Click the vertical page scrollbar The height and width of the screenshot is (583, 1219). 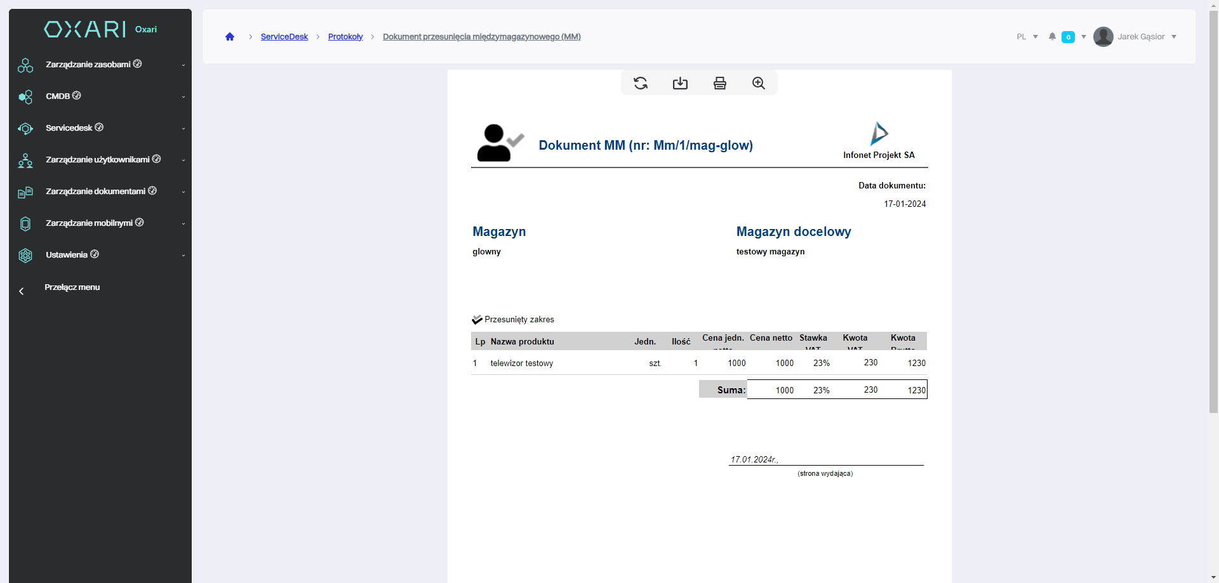pos(1213,222)
